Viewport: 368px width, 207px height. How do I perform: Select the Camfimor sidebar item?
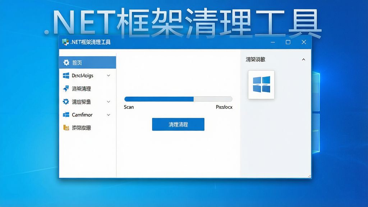click(88, 115)
